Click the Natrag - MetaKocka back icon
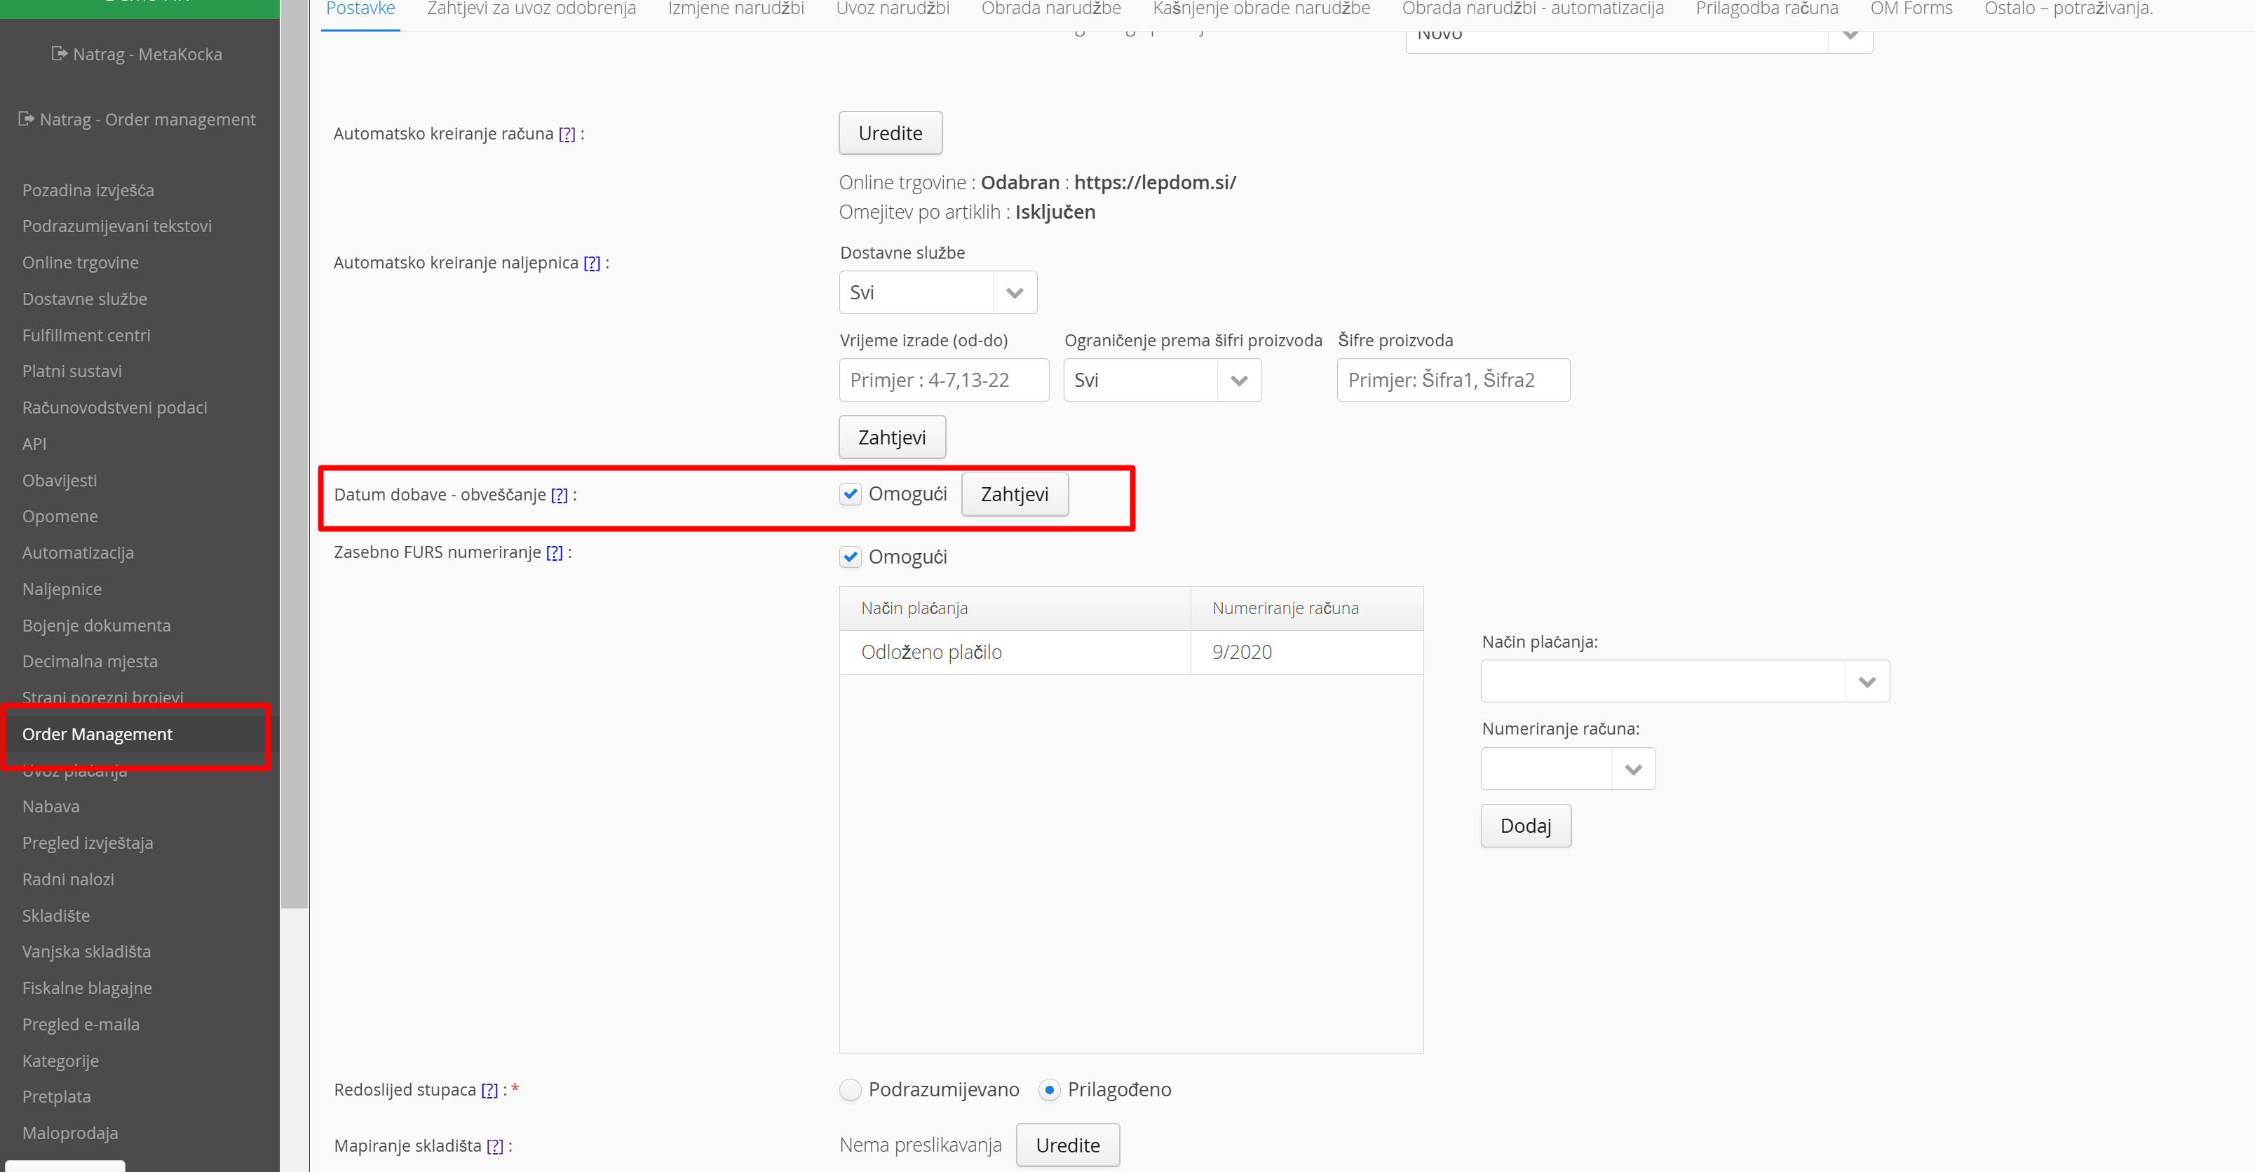Viewport: 2255px width, 1172px height. pos(59,53)
